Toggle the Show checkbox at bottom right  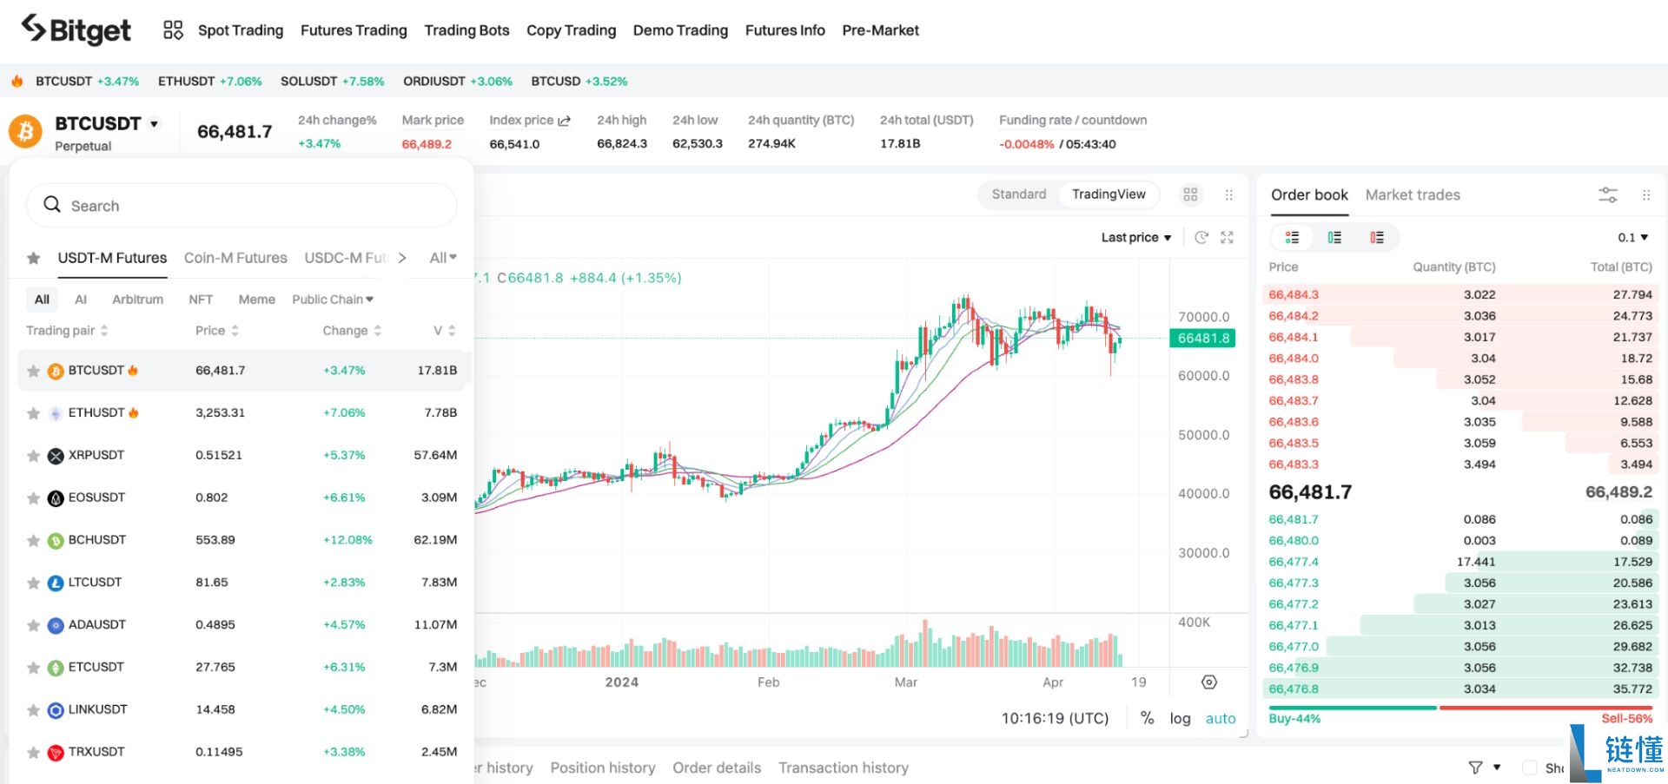pos(1530,768)
